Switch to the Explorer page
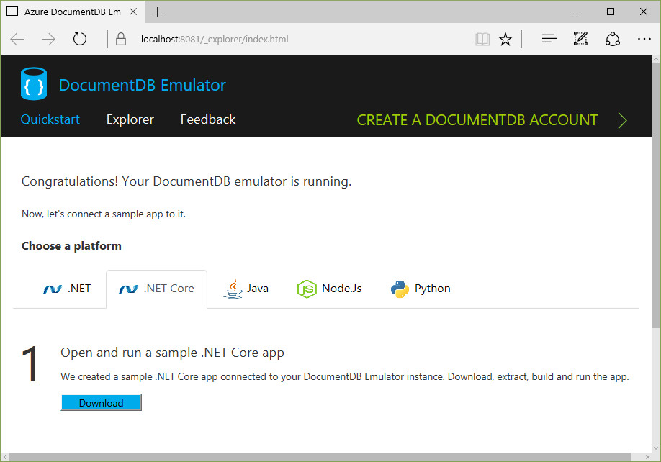The image size is (661, 462). point(130,119)
